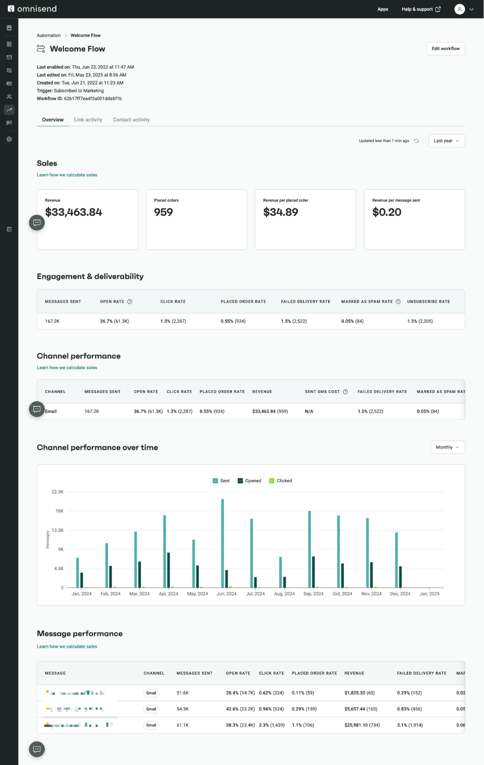Viewport: 484px width, 765px height.
Task: Toggle the Opened series in the chart legend
Action: (249, 481)
